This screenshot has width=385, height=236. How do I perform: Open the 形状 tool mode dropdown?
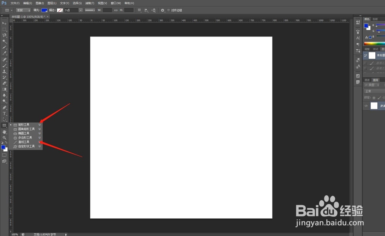[x=23, y=10]
